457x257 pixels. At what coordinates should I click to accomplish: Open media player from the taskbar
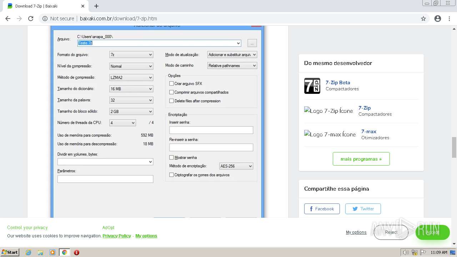52,252
